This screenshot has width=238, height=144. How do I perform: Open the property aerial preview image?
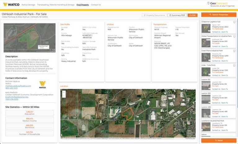click(x=30, y=38)
